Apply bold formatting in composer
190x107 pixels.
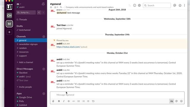(x=59, y=101)
